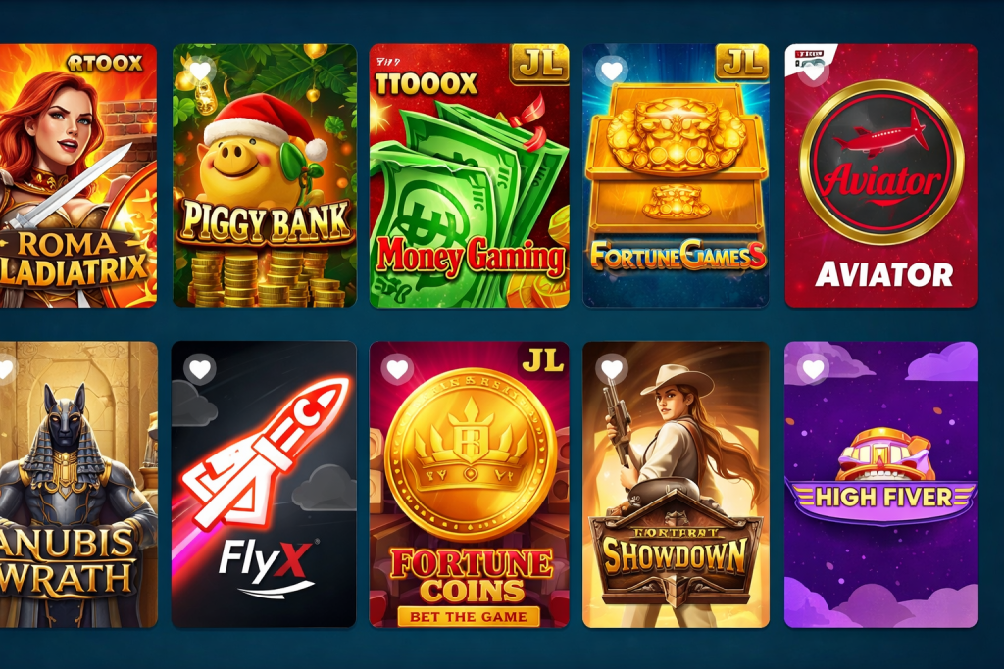Click the heart icon on Aviator card
Image resolution: width=1004 pixels, height=669 pixels.
click(813, 72)
